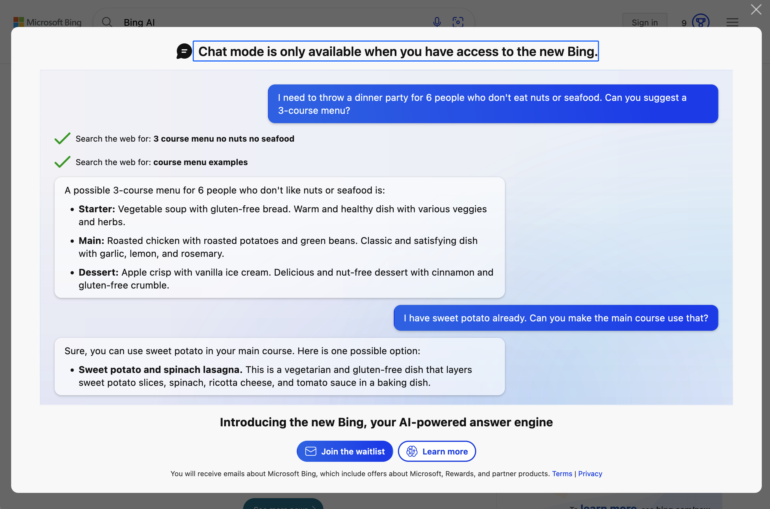
Task: Click the rewards points count 9
Action: tap(684, 23)
